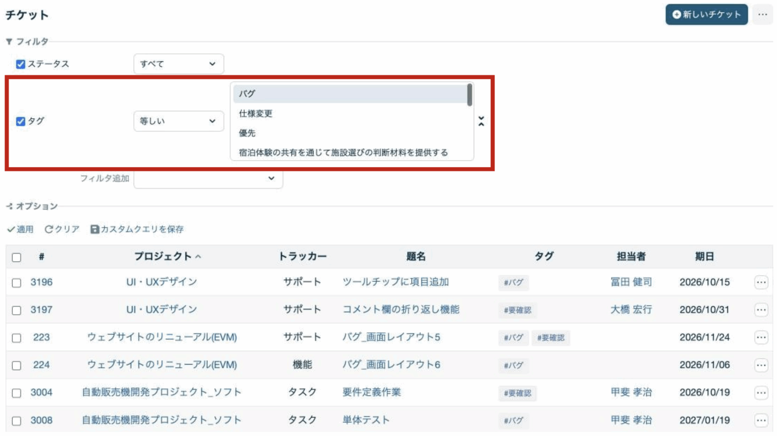The width and height of the screenshot is (777, 436).
Task: Expand the オプション section
Action: click(x=32, y=206)
